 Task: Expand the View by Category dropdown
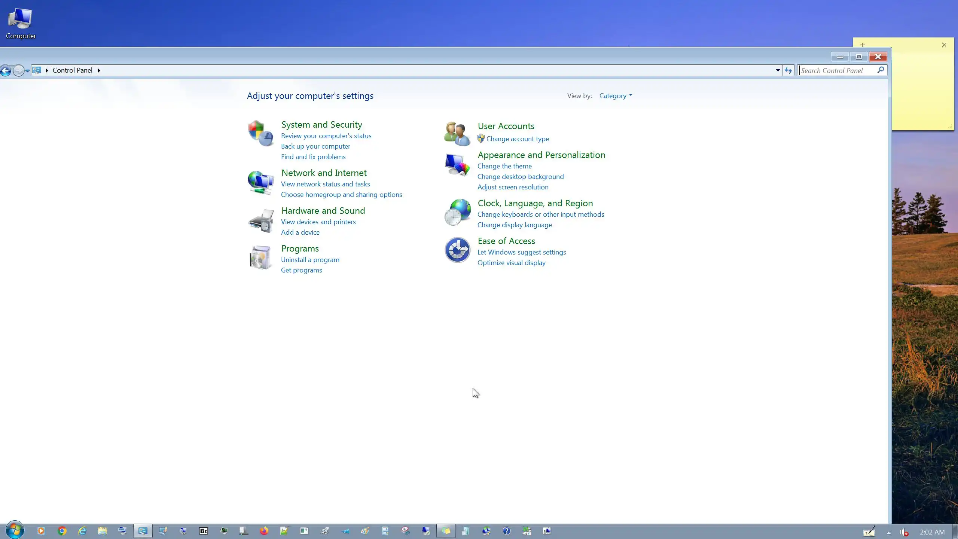pyautogui.click(x=615, y=96)
